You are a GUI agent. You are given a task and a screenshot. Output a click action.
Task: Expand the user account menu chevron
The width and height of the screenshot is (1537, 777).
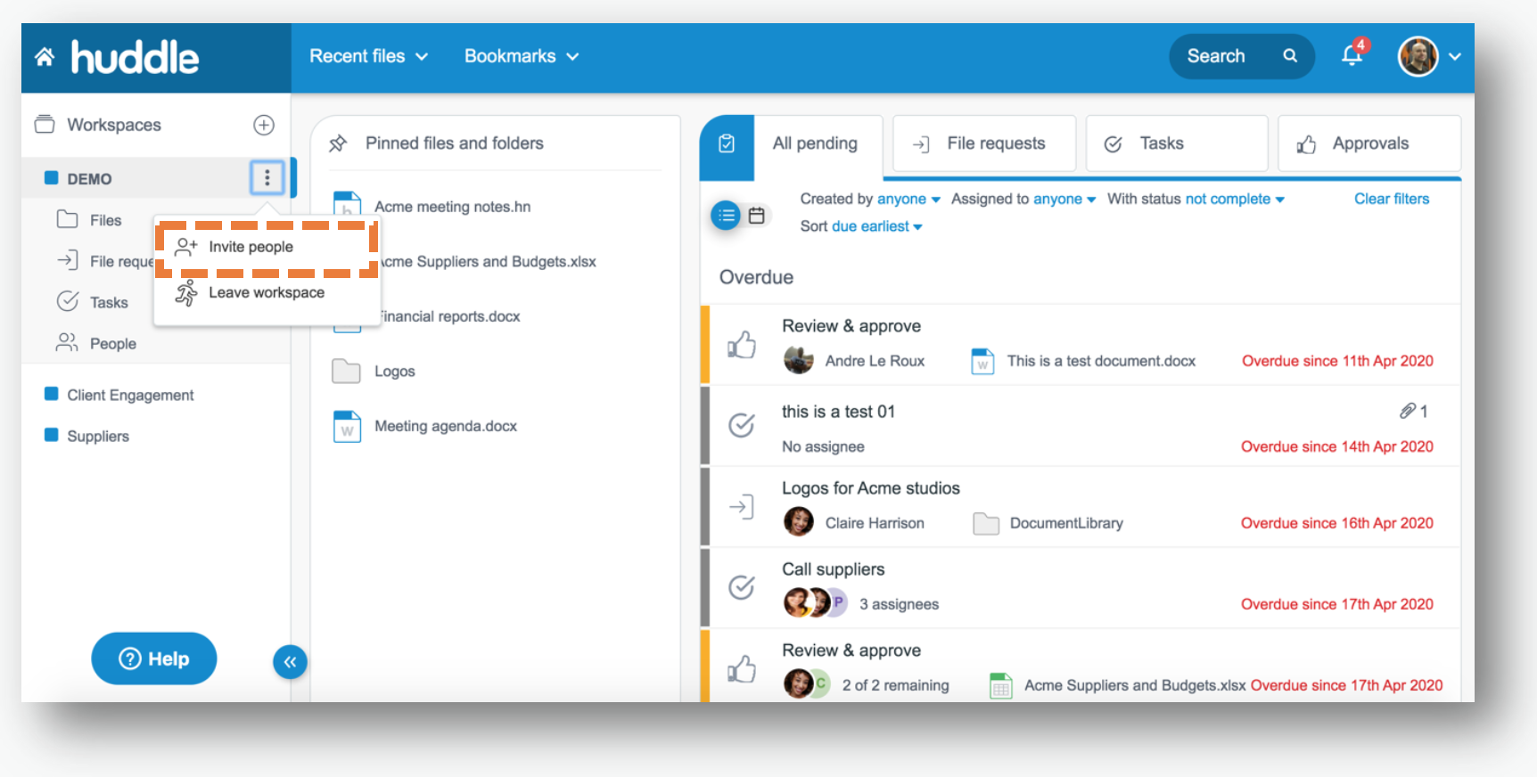point(1455,56)
